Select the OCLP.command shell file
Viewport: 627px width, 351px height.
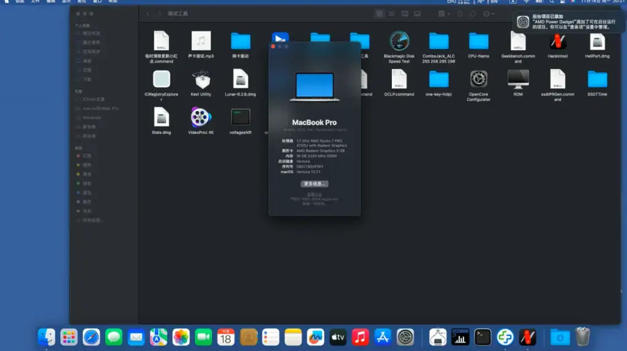pos(399,79)
